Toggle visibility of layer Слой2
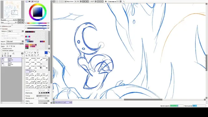This screenshot has height=117, width=208. [3, 63]
